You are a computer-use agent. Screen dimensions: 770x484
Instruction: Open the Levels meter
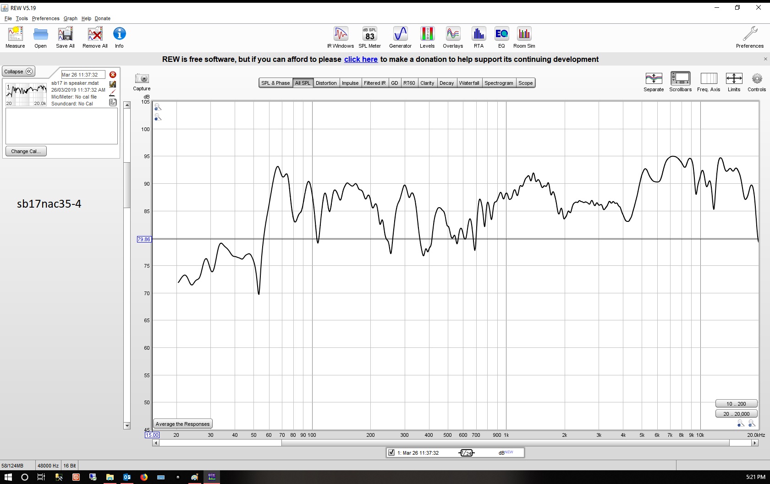tap(427, 37)
